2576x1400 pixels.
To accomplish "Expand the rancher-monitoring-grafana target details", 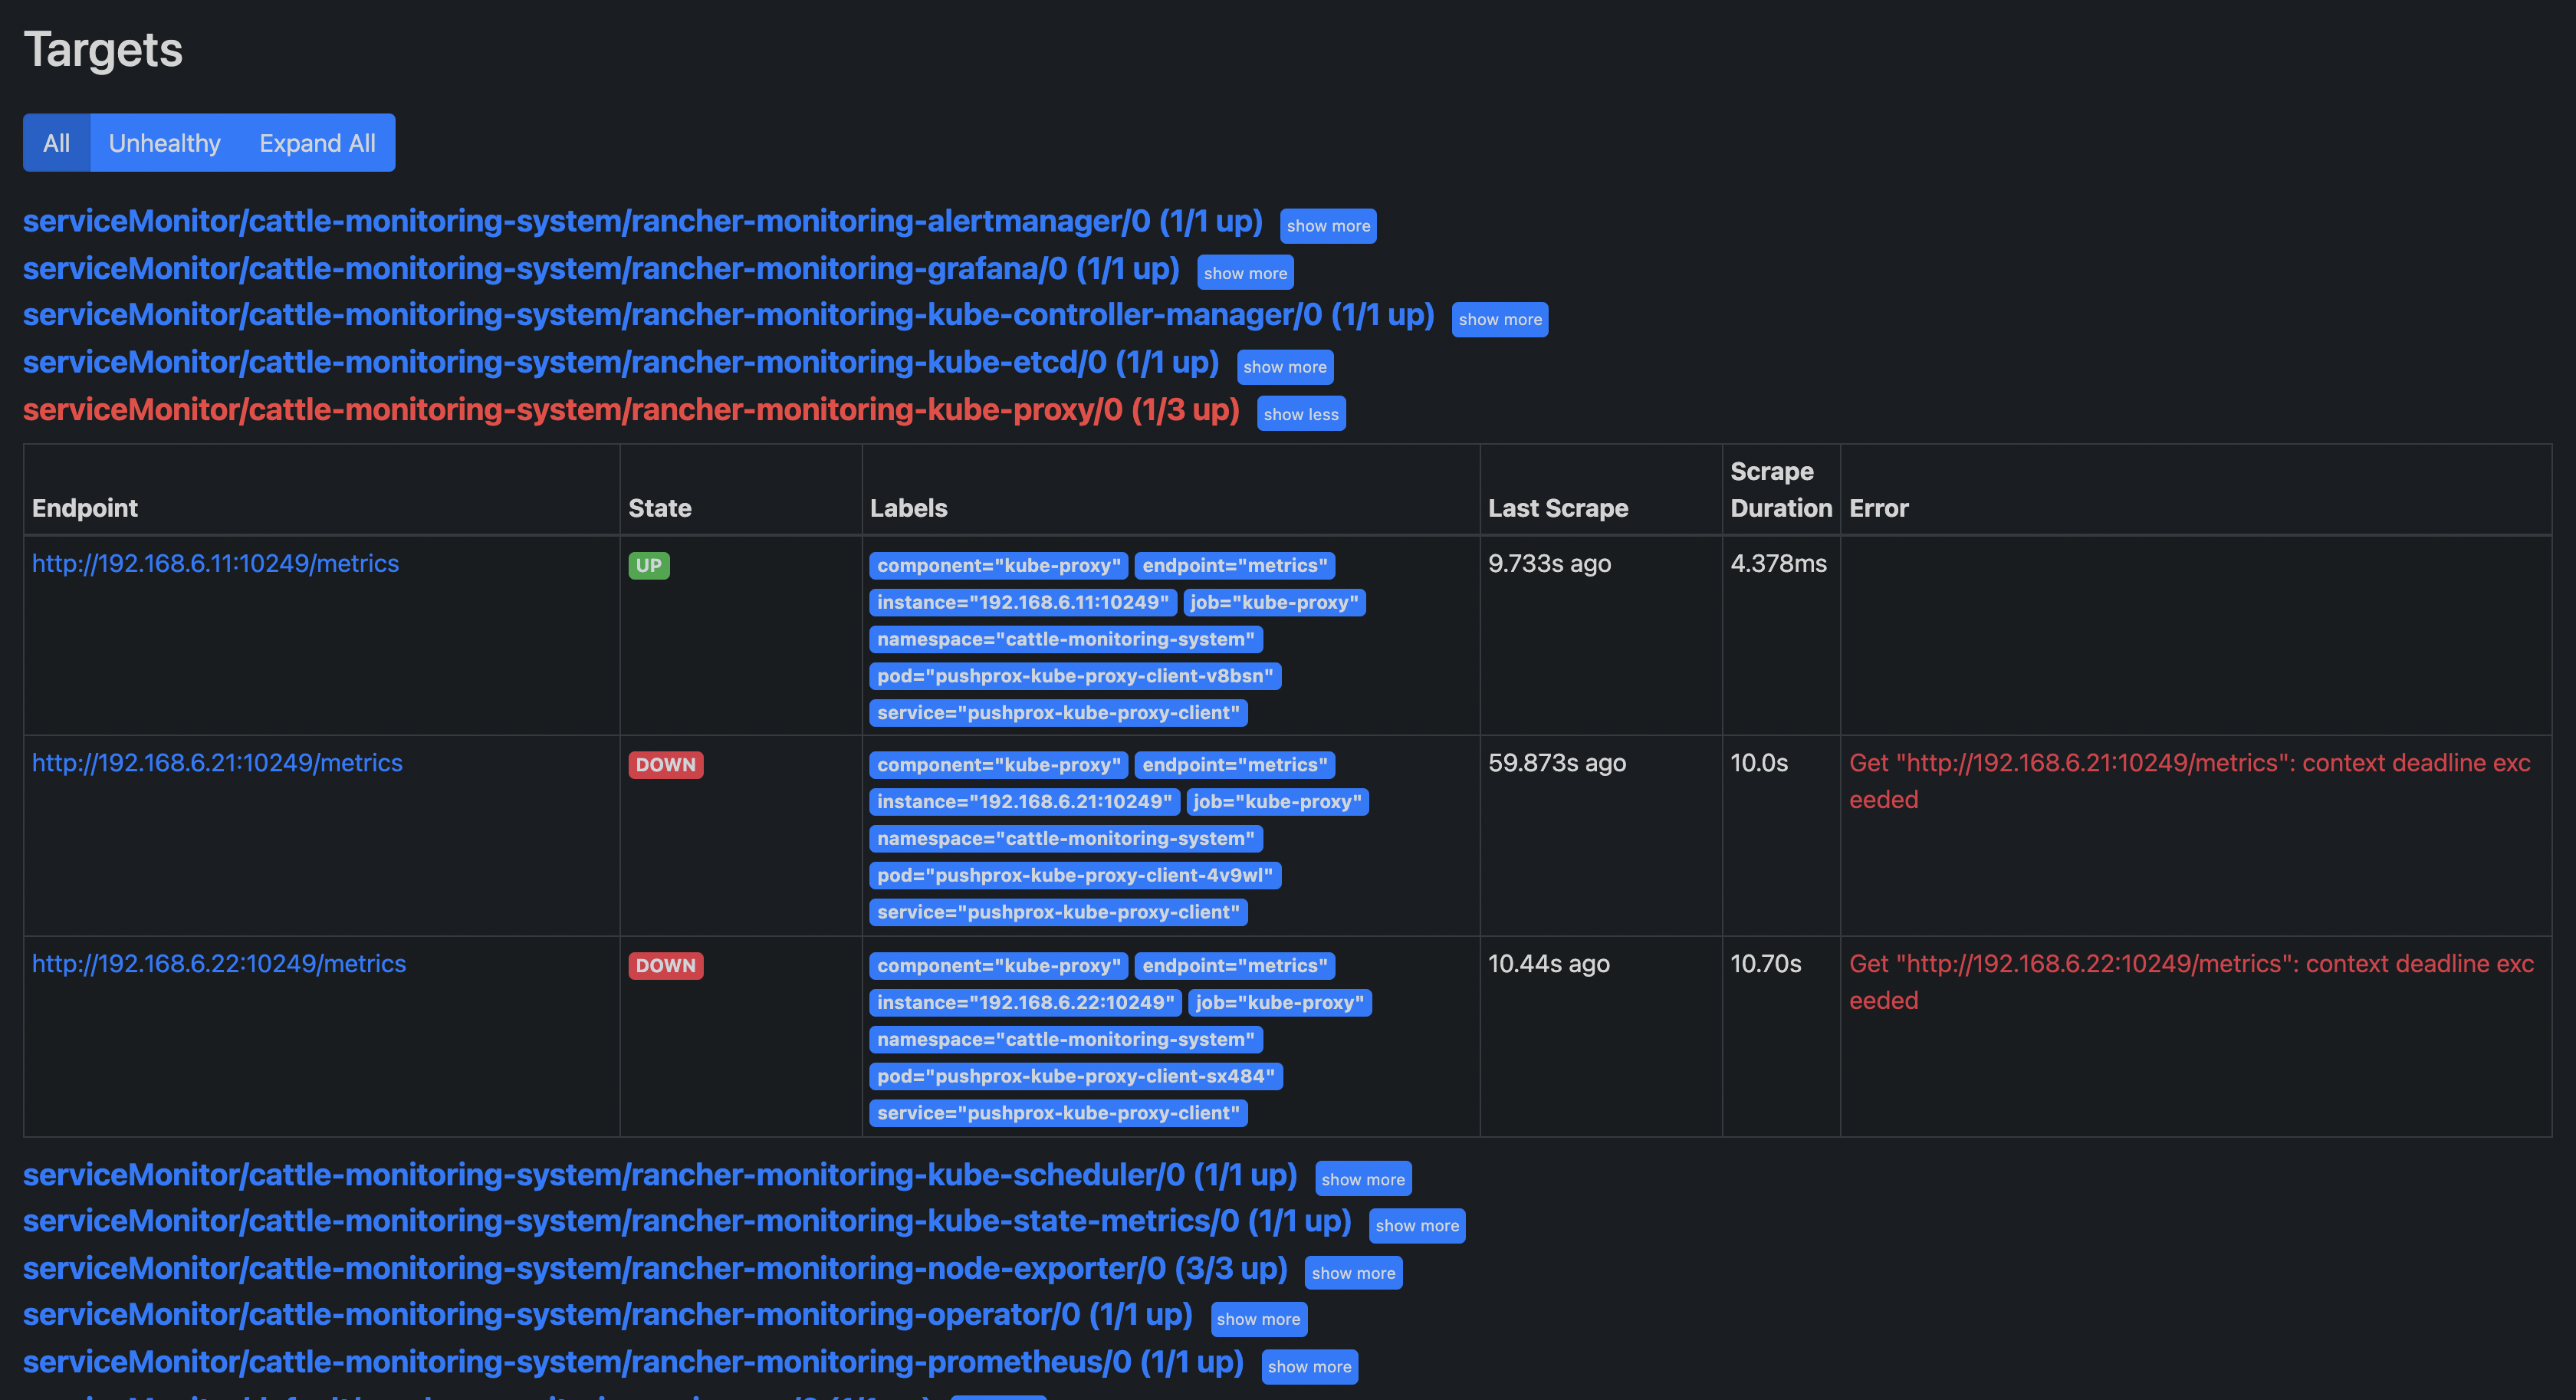I will pyautogui.click(x=1244, y=272).
